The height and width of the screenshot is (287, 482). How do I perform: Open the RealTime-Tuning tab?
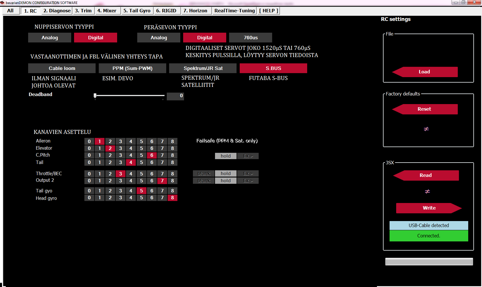point(235,11)
